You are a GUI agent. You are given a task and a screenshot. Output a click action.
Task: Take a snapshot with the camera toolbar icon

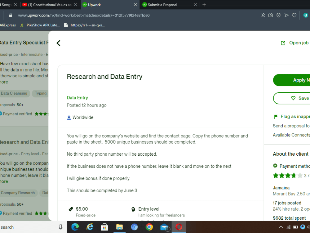point(271,15)
